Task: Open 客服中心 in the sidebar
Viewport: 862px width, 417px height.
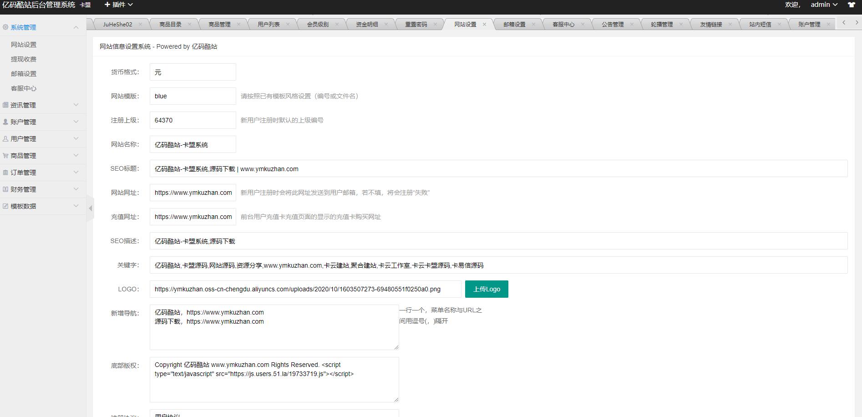Action: [x=24, y=88]
